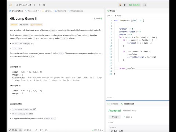Screen dimensions: 176x132
Task: Click the Saved status text
Action: [110, 98]
